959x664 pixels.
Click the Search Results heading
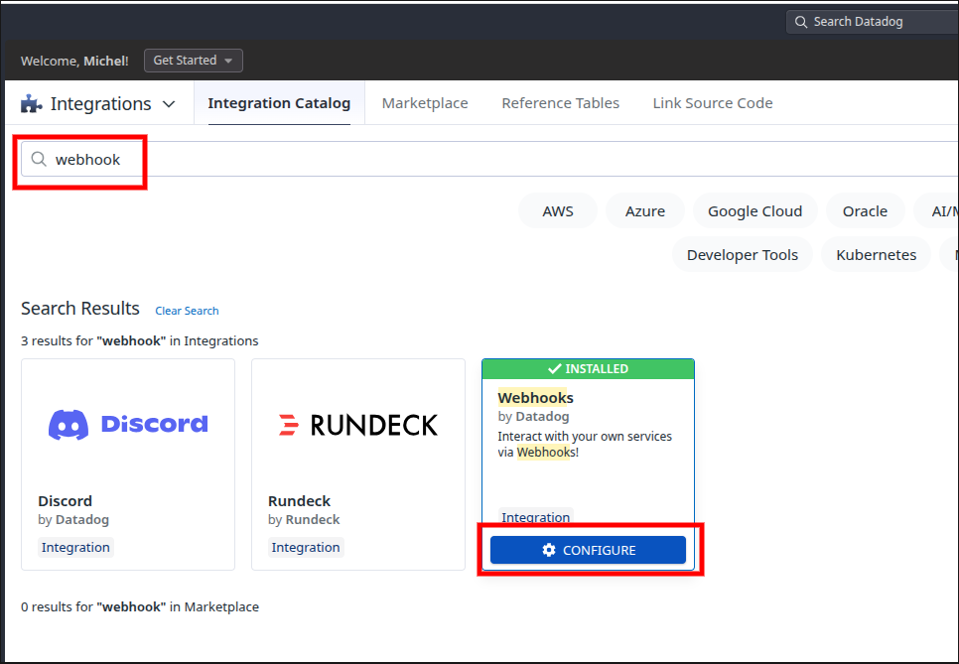[x=80, y=308]
